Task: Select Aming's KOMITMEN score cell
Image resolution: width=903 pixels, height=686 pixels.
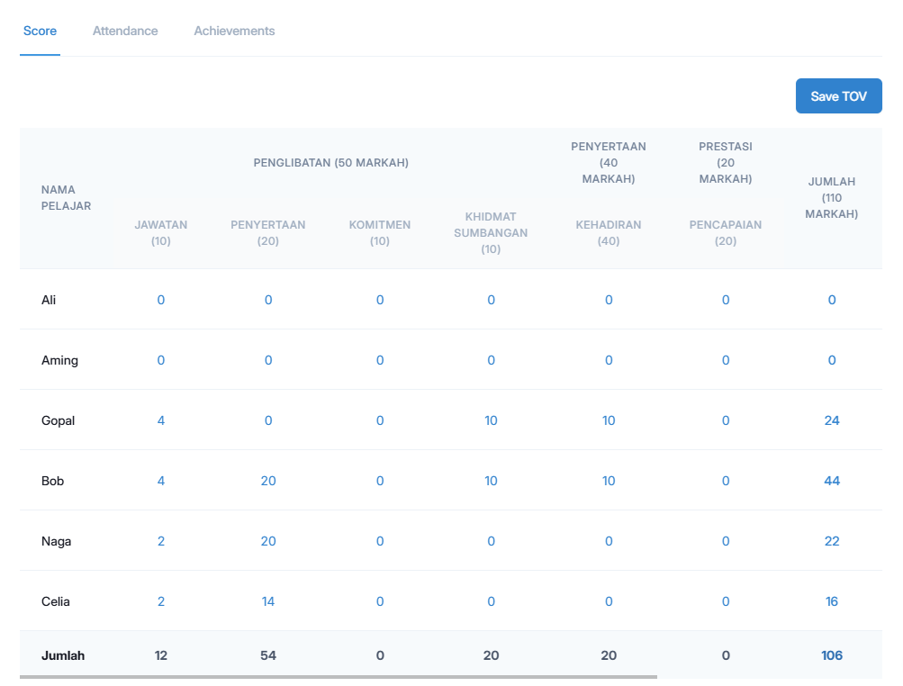Action: 379,360
